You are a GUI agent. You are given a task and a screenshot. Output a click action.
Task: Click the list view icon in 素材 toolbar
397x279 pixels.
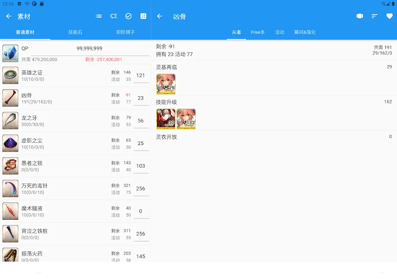pos(99,16)
